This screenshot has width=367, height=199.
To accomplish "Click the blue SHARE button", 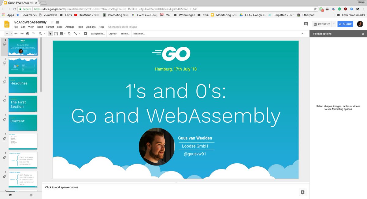I will [x=345, y=24].
